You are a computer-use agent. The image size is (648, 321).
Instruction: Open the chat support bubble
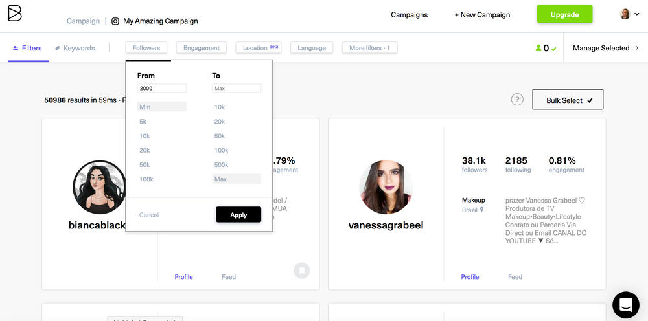pos(626,305)
